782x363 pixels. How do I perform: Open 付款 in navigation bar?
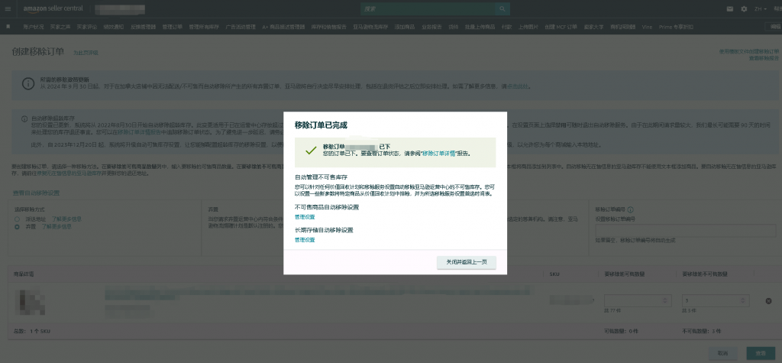coord(506,27)
